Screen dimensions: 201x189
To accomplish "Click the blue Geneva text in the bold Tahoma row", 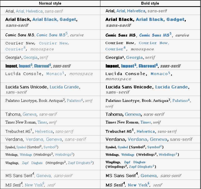I will pos(133,114).
